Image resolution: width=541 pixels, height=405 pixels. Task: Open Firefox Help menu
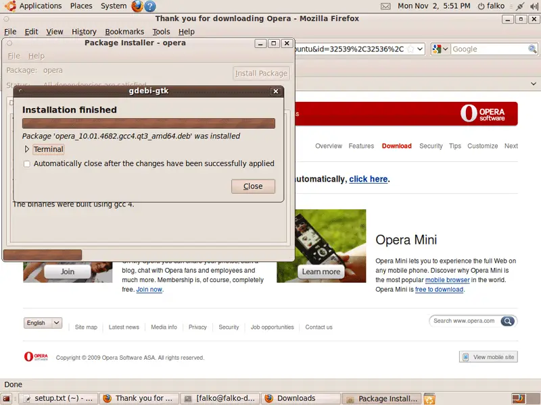(187, 32)
